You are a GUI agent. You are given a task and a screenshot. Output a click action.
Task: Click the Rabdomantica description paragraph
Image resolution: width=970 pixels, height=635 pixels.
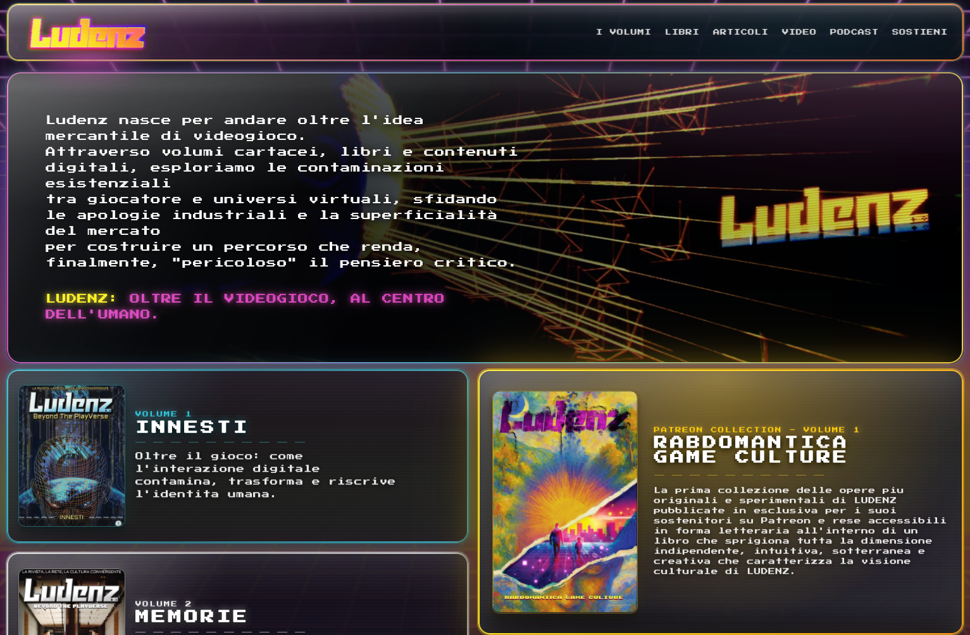click(x=800, y=531)
